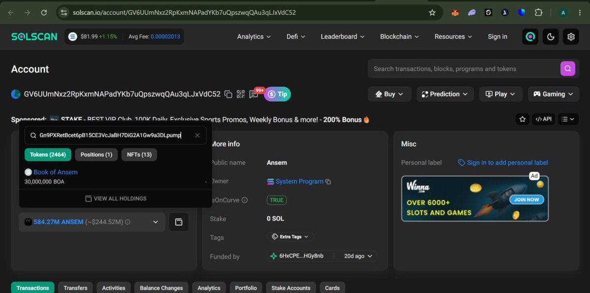Open the wallet icon button beside ANSEM
This screenshot has height=293, width=590.
point(179,222)
